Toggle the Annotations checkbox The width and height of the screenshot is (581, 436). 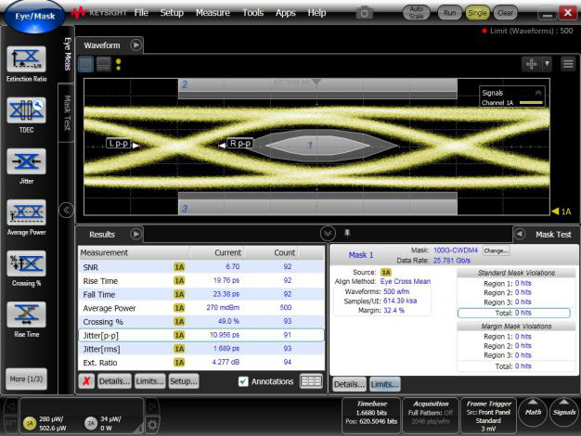(243, 381)
